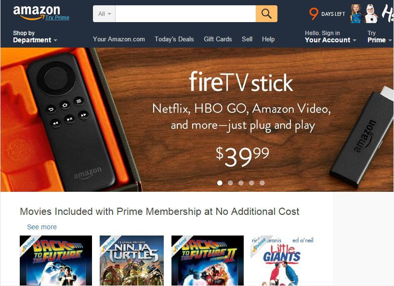Open Teenage Mutant Ninja Turtles movie poster
Viewport: 394px width, 286px height.
click(131, 261)
